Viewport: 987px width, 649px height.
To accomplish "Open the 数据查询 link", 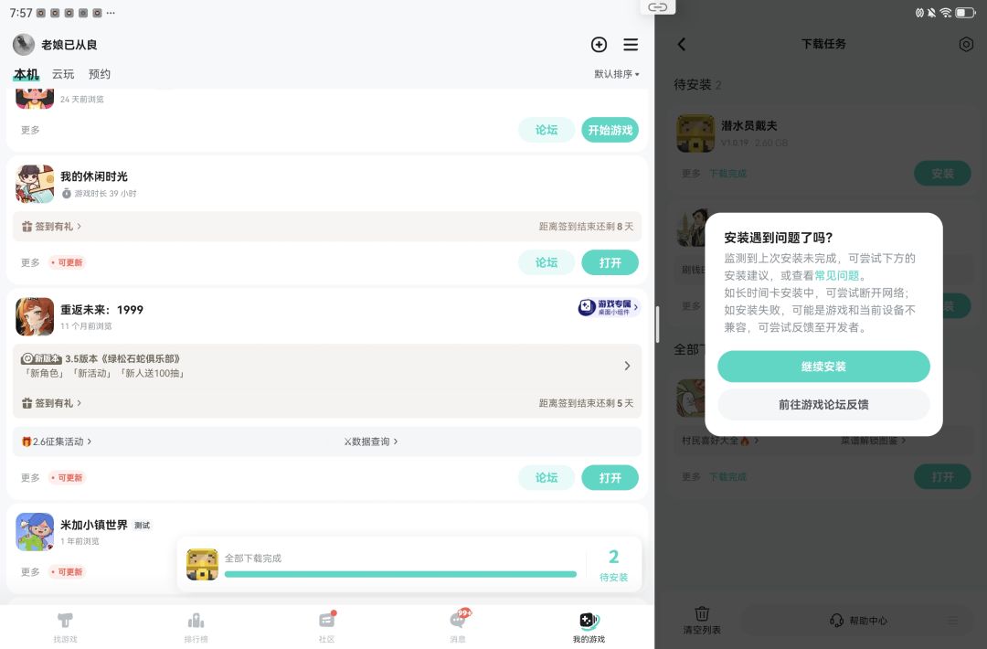I will point(371,442).
